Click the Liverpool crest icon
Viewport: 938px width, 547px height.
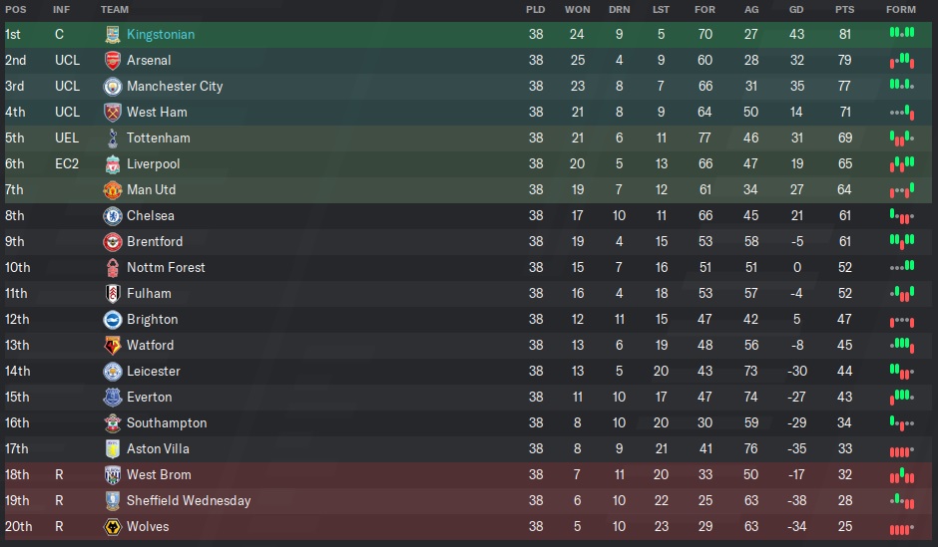point(113,163)
